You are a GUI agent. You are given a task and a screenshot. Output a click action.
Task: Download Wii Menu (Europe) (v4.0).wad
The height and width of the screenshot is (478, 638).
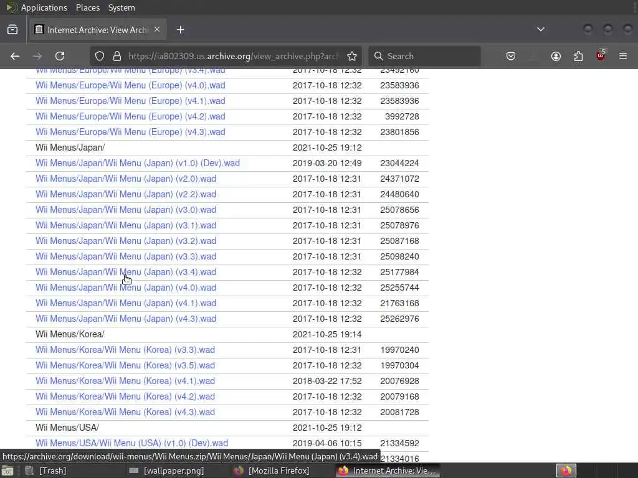pos(130,85)
